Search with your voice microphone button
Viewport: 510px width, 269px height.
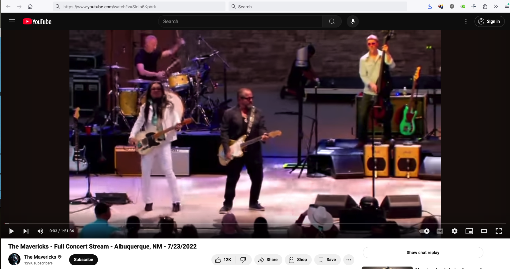[353, 21]
